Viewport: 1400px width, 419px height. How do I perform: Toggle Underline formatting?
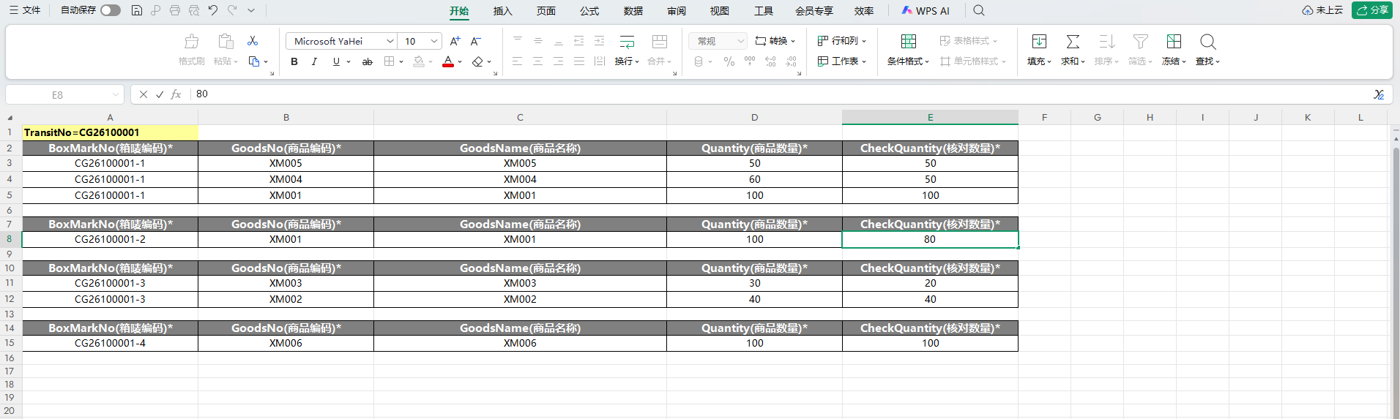(336, 61)
